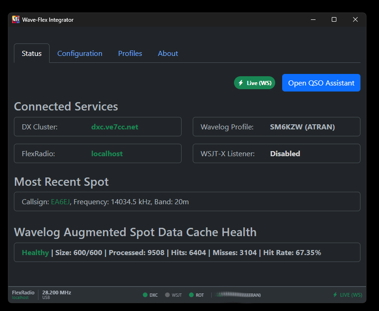
Task: Click the USB mode indicator below the frequency
Action: (x=45, y=298)
